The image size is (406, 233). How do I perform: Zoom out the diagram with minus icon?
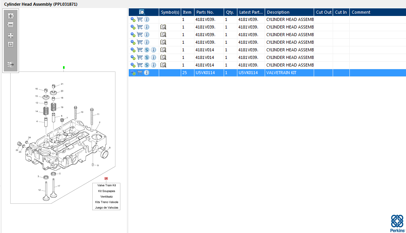[x=11, y=25]
